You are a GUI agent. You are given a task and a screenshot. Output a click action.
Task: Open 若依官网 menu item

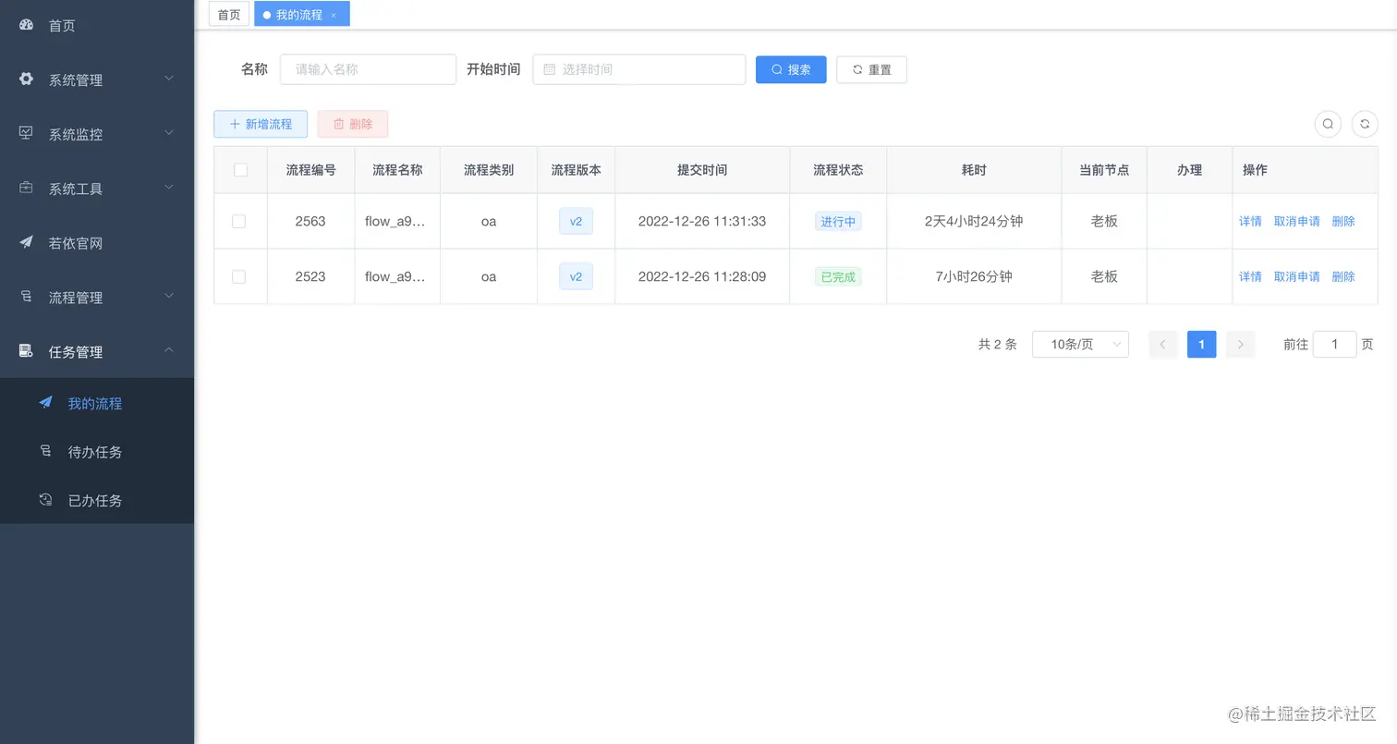pos(97,243)
